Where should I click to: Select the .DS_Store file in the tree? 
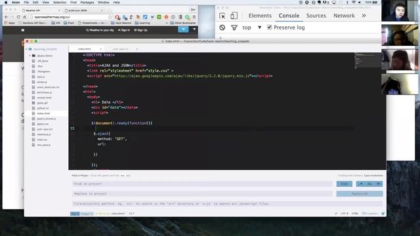[43, 61]
